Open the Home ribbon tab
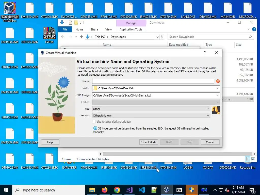Image resolution: width=260 pixels, height=195 pixels. 79,29
